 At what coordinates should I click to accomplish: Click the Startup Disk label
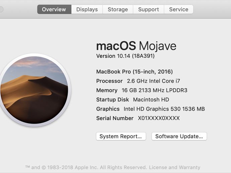pyautogui.click(x=112, y=100)
